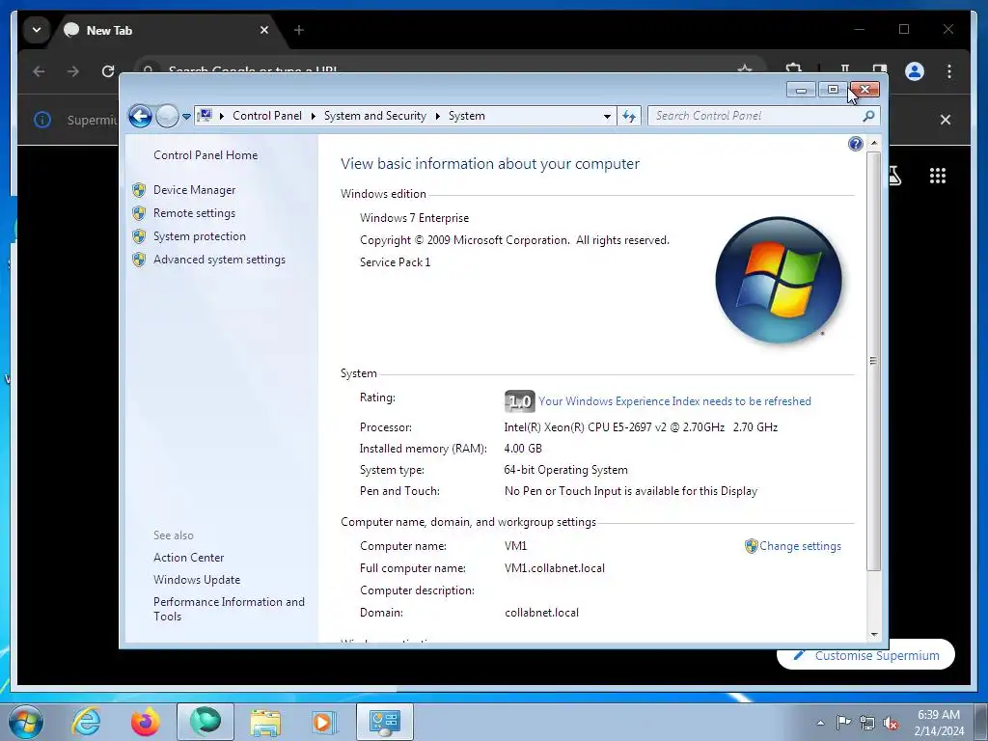The height and width of the screenshot is (741, 988).
Task: Open browser three-dot menu
Action: tap(949, 71)
